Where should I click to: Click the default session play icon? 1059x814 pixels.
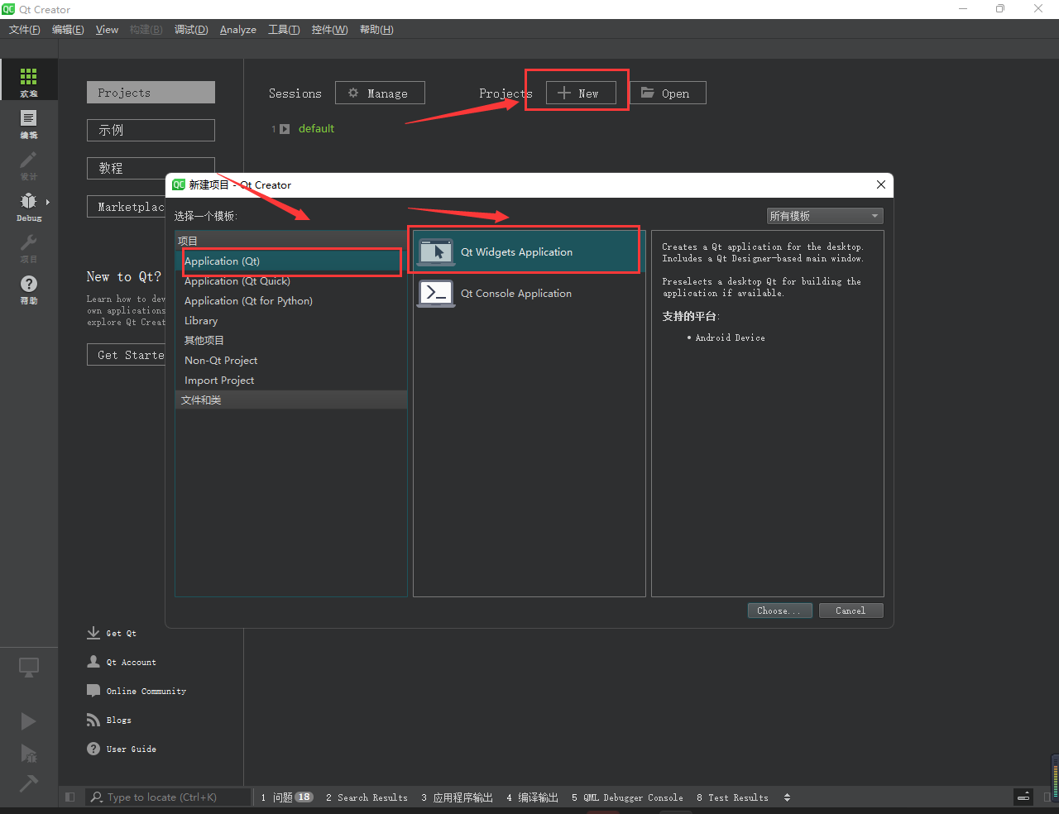[285, 129]
